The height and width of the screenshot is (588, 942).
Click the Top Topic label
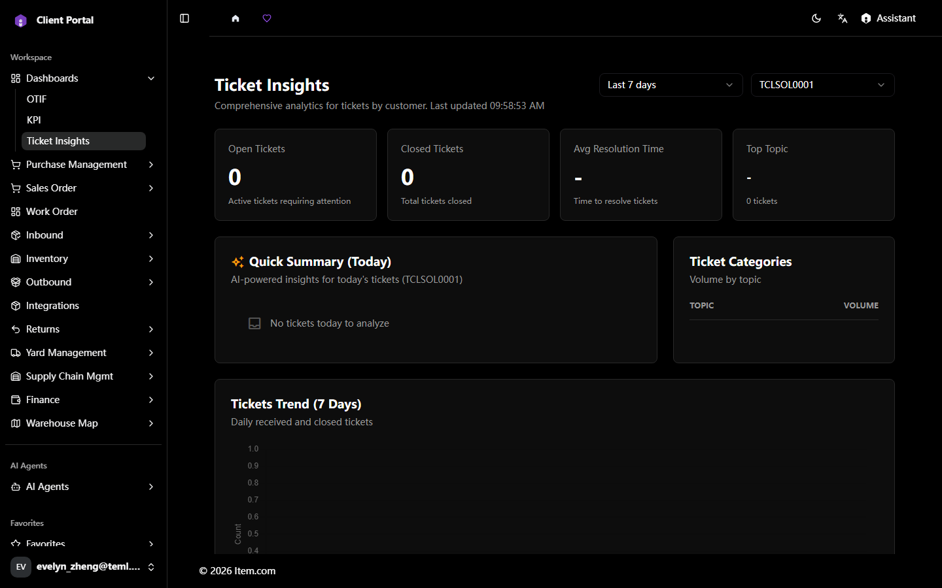pyautogui.click(x=767, y=149)
